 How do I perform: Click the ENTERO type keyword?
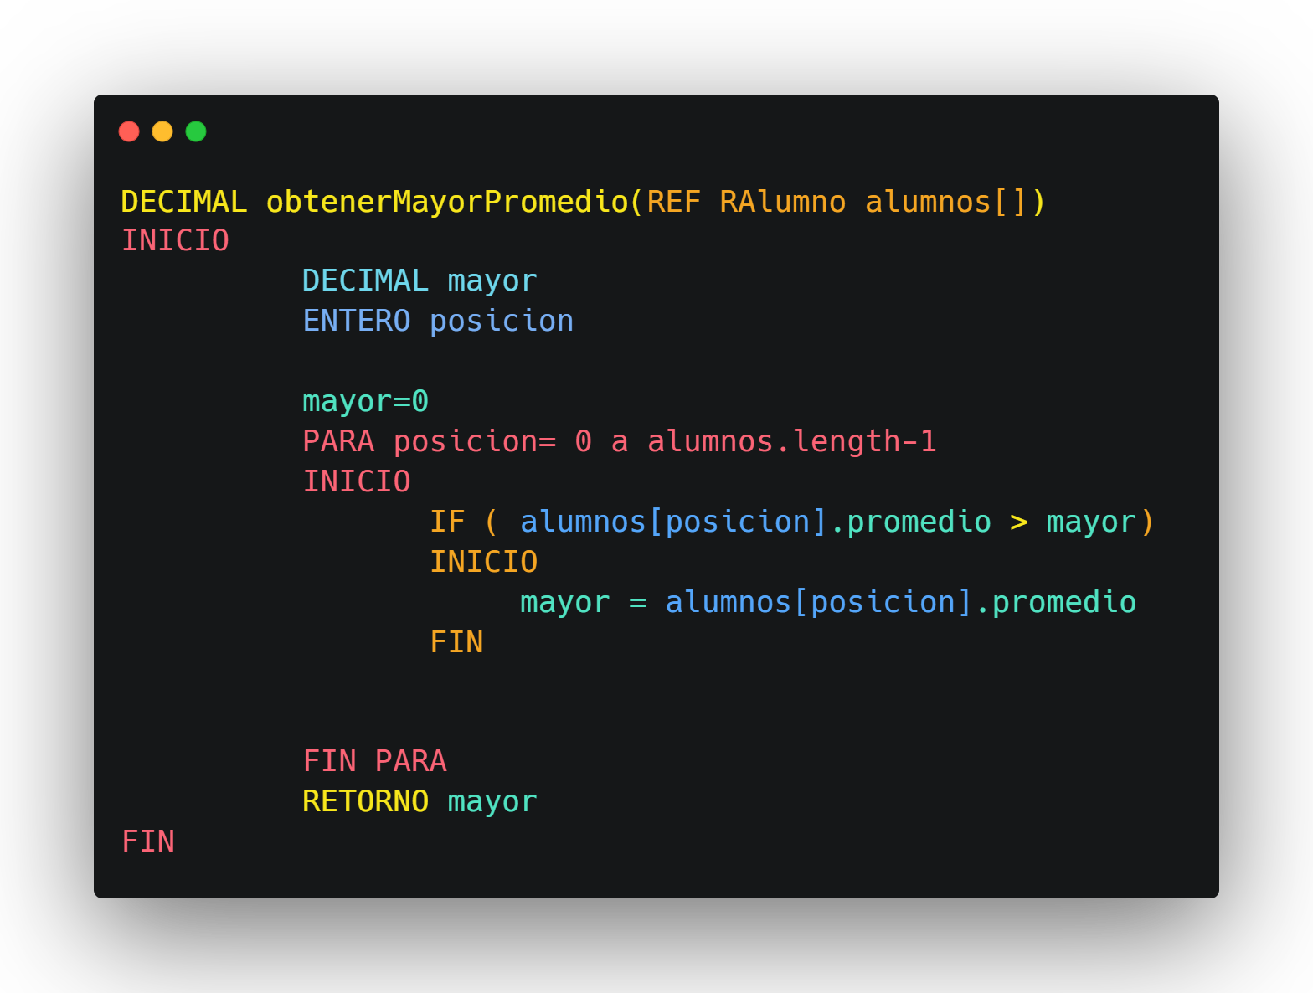357,321
